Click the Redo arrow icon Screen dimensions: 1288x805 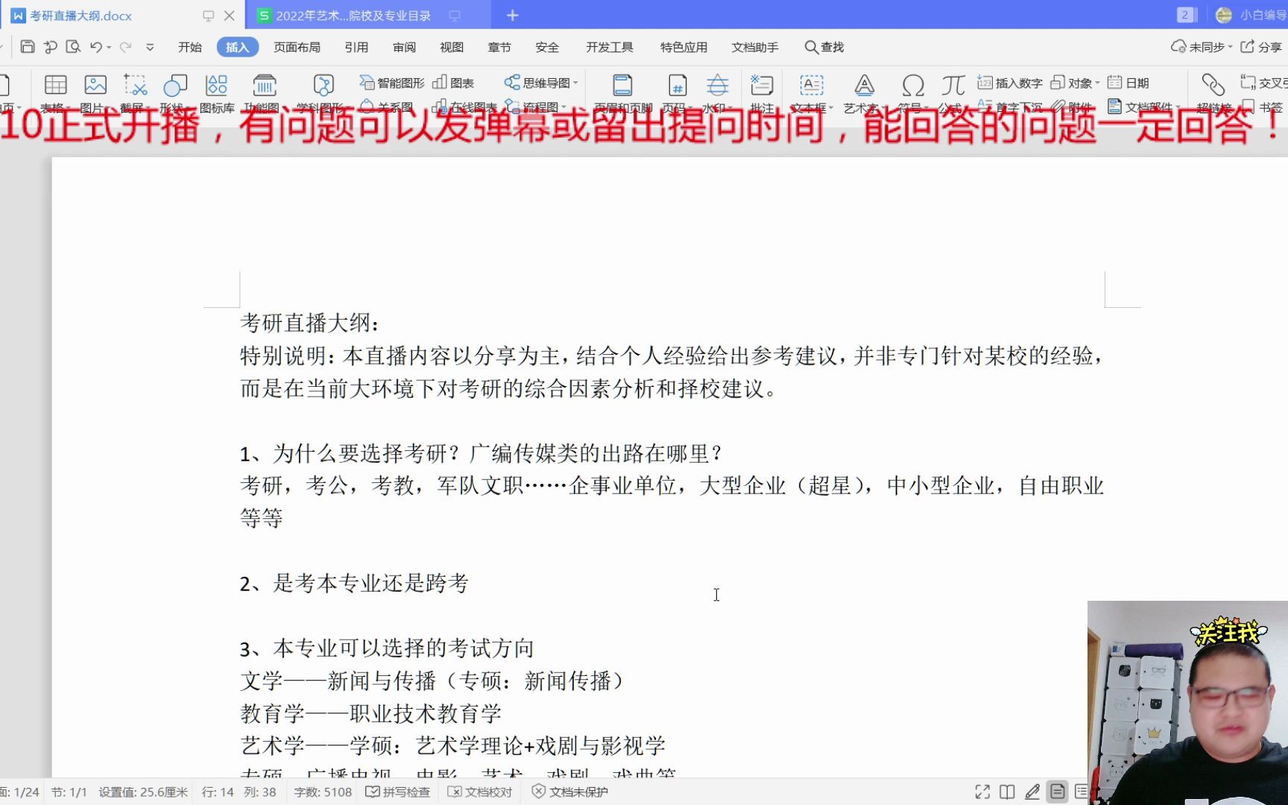coord(126,47)
